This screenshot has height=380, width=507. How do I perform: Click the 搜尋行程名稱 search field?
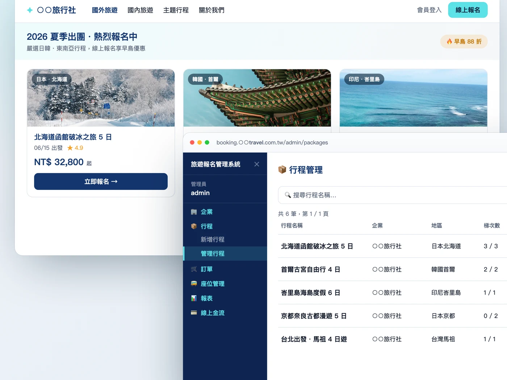pyautogui.click(x=393, y=195)
